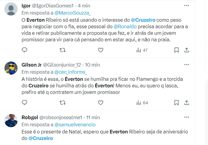The image size is (208, 145).
Task: Like Igor's tweet with heart icon
Action: pos(101,50)
